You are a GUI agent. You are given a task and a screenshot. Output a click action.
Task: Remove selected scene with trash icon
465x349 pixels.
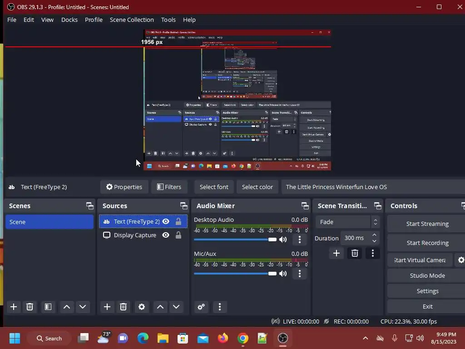tap(30, 307)
